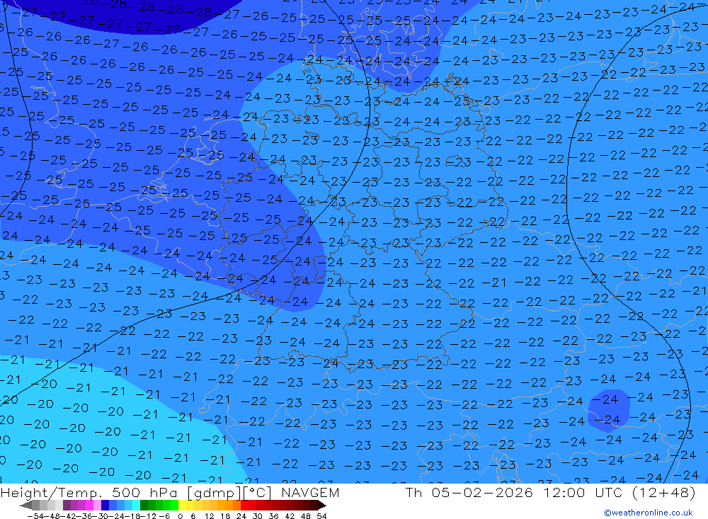
Task: Click the gray left arrow end of the legend
Action: click(x=26, y=506)
